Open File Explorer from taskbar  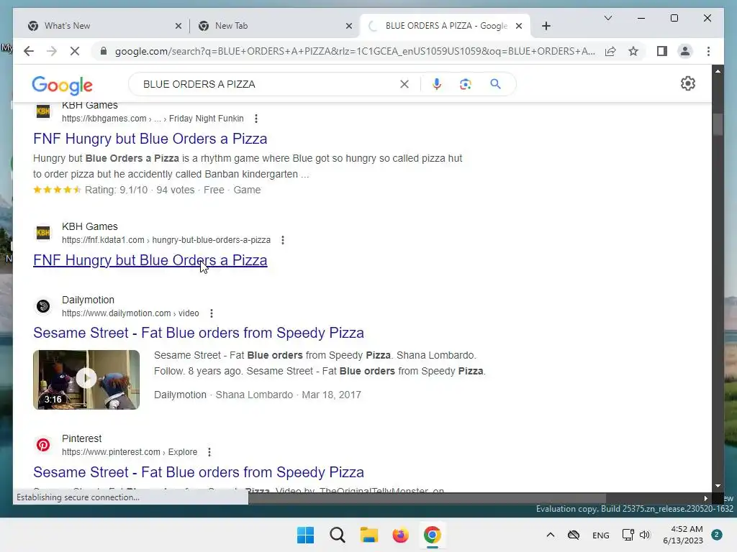click(x=369, y=535)
